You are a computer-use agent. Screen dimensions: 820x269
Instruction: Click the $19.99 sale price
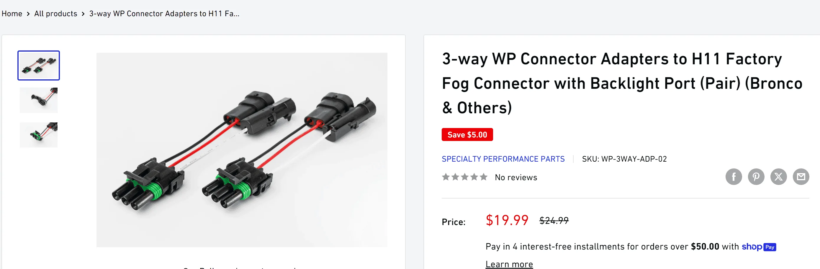(507, 220)
